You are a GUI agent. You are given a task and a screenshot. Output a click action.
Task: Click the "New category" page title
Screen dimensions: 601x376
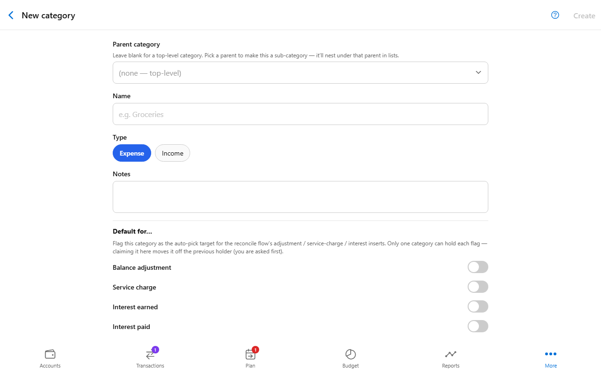point(48,16)
